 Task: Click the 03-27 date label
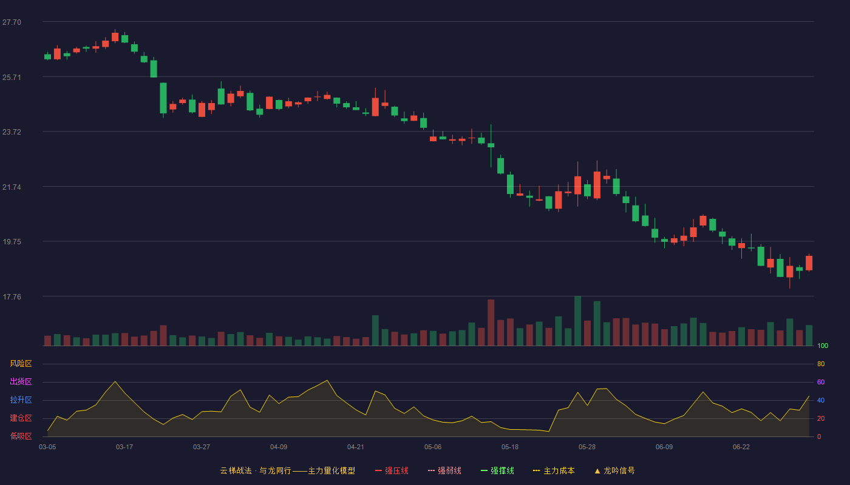coord(202,447)
